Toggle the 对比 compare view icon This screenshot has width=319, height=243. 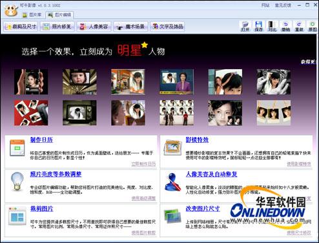(x=272, y=26)
